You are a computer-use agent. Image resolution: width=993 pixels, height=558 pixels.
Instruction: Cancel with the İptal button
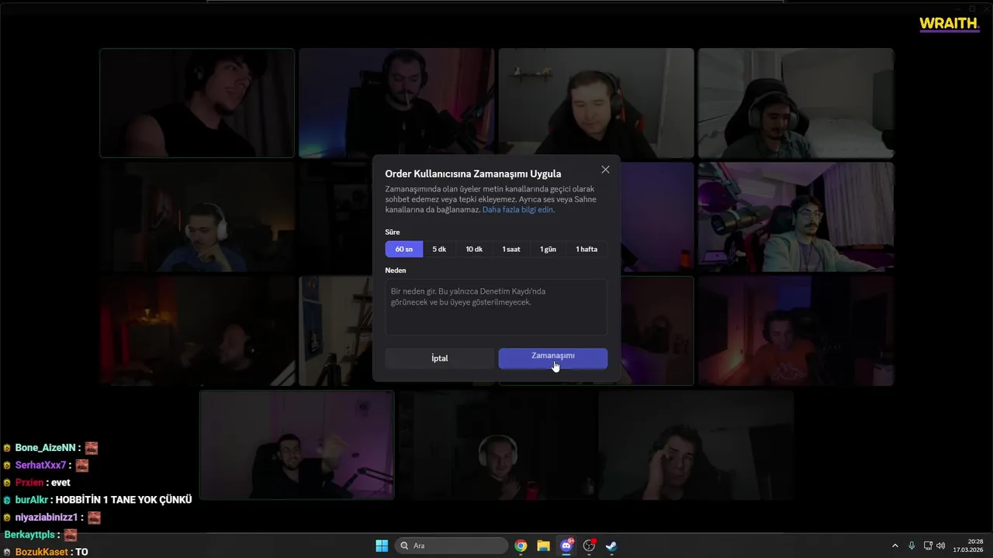[x=439, y=358]
